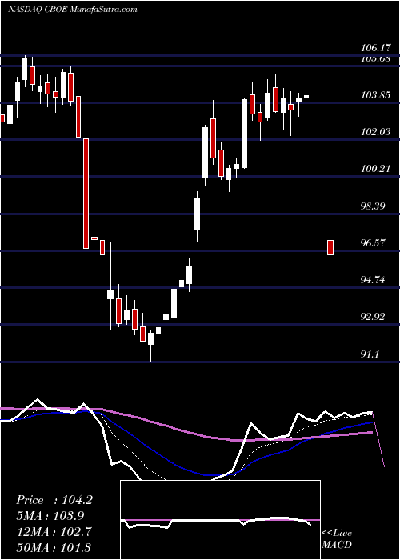Click the 103.85 price level label
Image resolution: width=400 pixels, height=560 pixels.
[376, 95]
